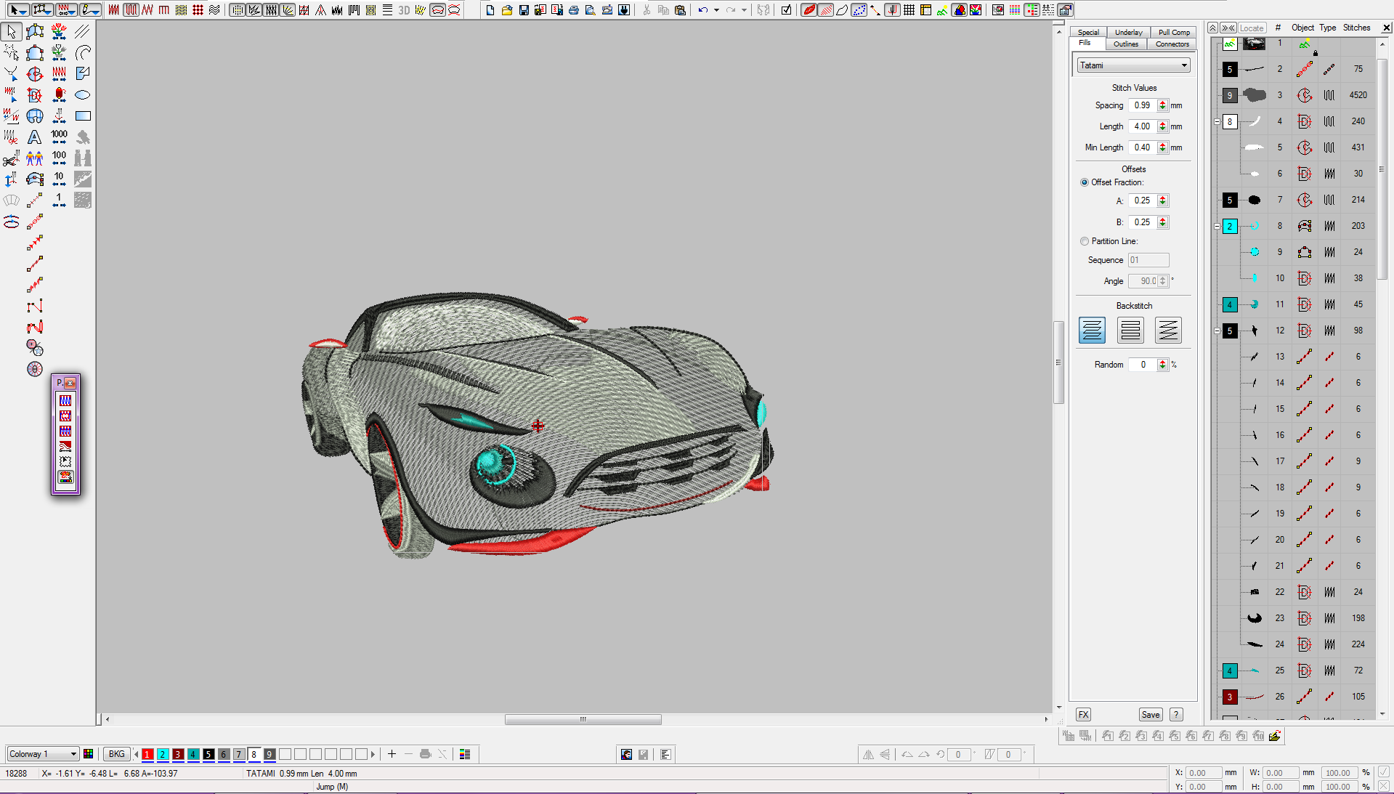Select the lettering text tool "A"
Image resolution: width=1394 pixels, height=794 pixels.
coord(34,137)
